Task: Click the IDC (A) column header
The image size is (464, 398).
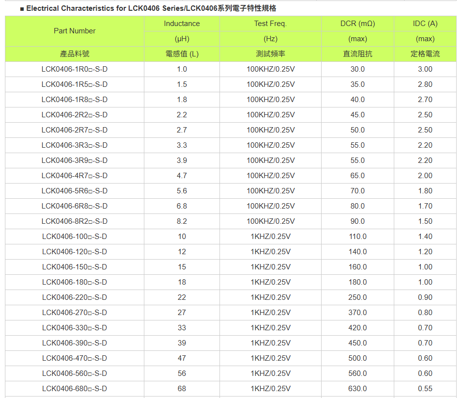Action: pos(425,24)
